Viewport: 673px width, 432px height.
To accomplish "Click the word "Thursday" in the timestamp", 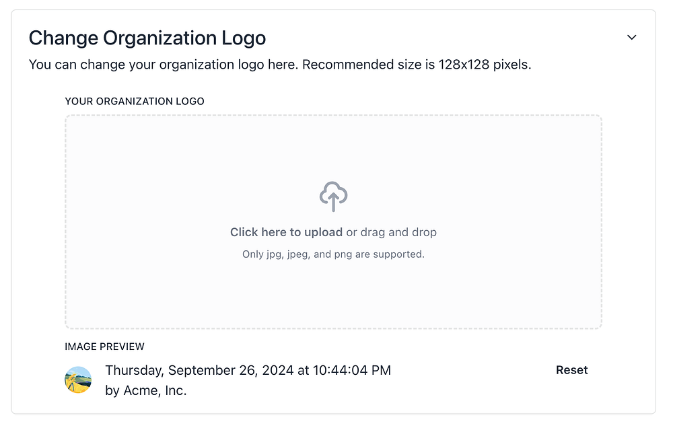I will click(133, 370).
